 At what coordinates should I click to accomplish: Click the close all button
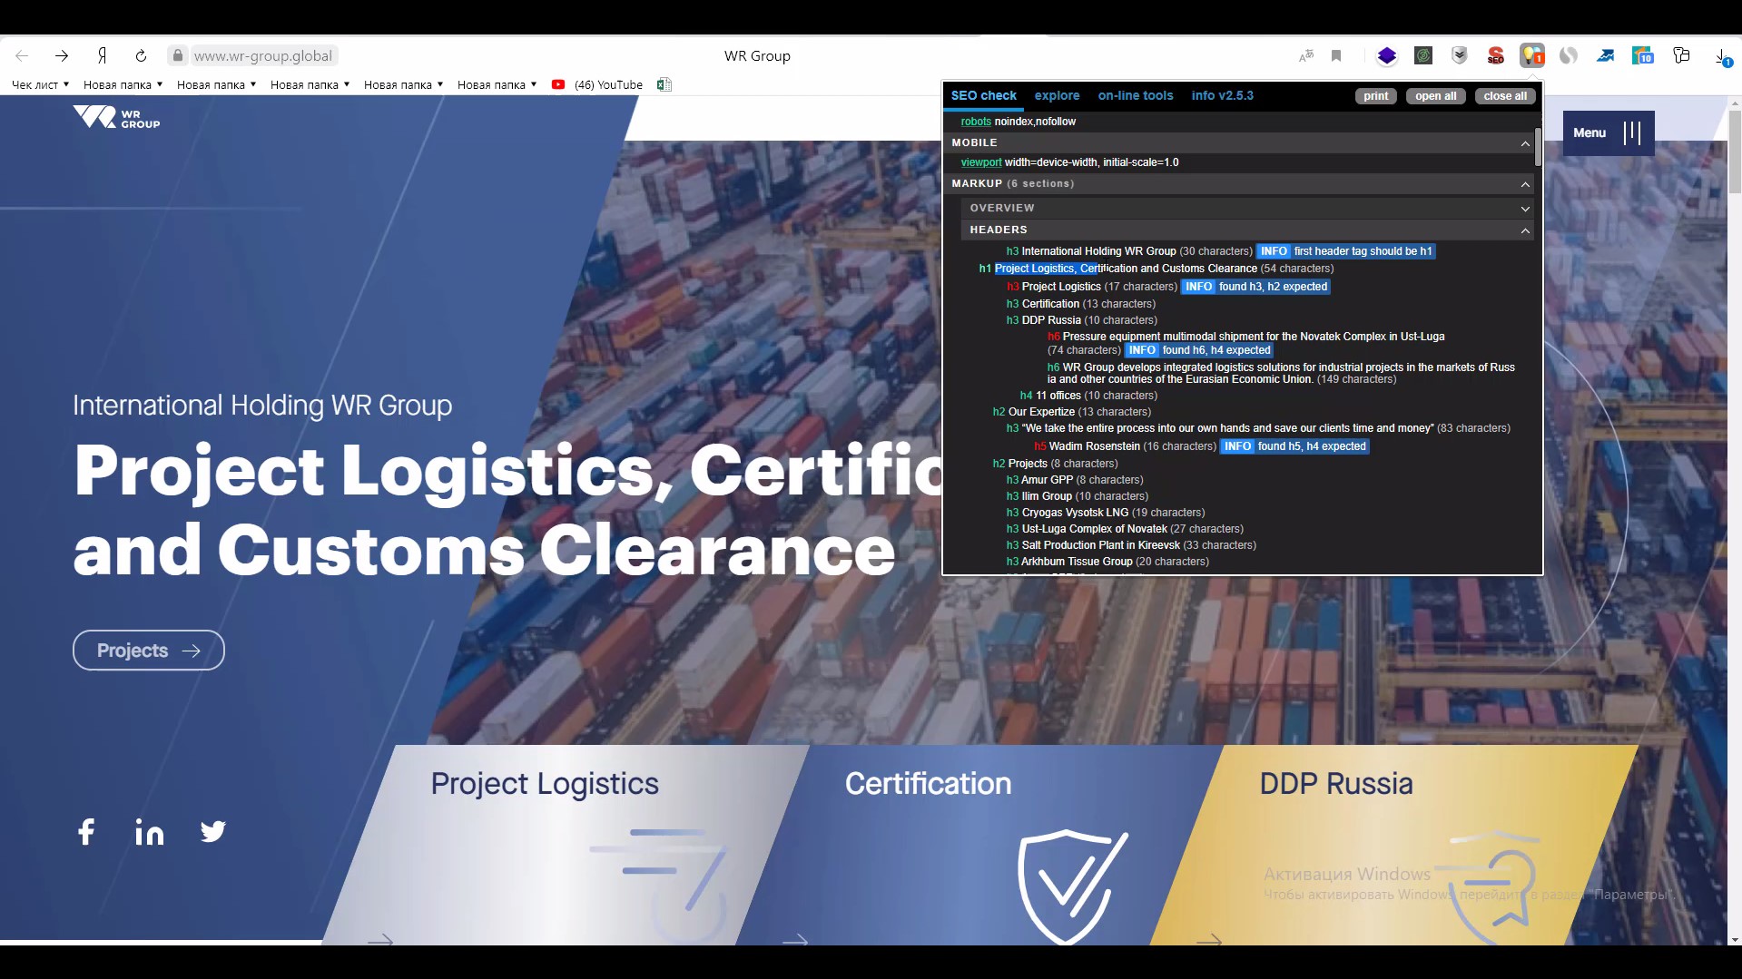[x=1505, y=96]
